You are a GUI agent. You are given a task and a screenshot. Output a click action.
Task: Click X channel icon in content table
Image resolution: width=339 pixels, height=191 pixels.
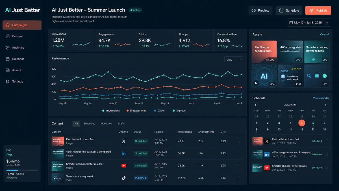123,141
